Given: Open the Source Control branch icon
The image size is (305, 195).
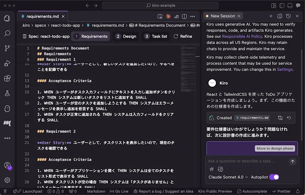Looking at the screenshot, I should click(7, 48).
